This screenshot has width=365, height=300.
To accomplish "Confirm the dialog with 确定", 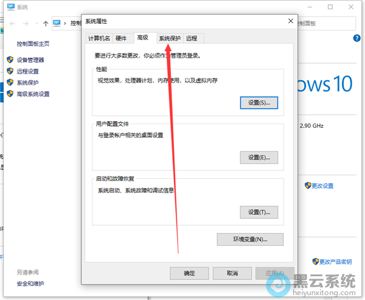I will coord(189,273).
